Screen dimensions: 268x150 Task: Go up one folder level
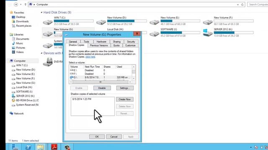point(25,5)
